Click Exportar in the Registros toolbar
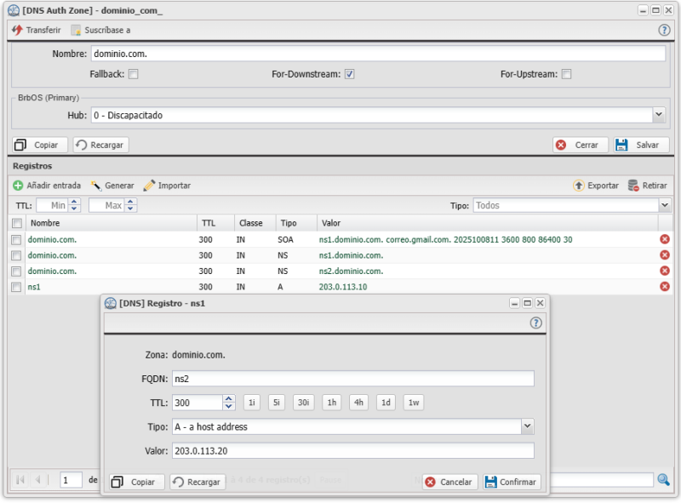 click(596, 186)
